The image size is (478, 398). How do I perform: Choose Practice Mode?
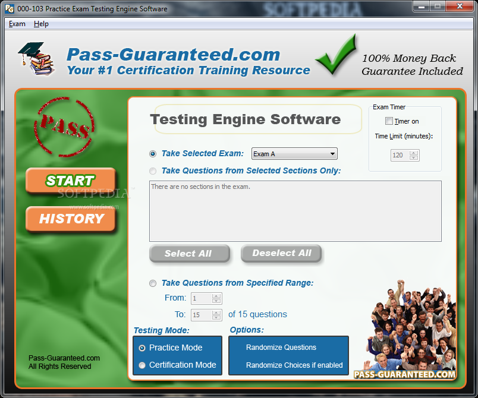click(142, 348)
